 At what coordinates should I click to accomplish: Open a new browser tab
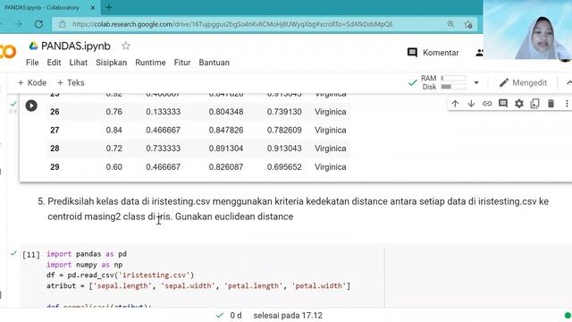click(x=109, y=7)
